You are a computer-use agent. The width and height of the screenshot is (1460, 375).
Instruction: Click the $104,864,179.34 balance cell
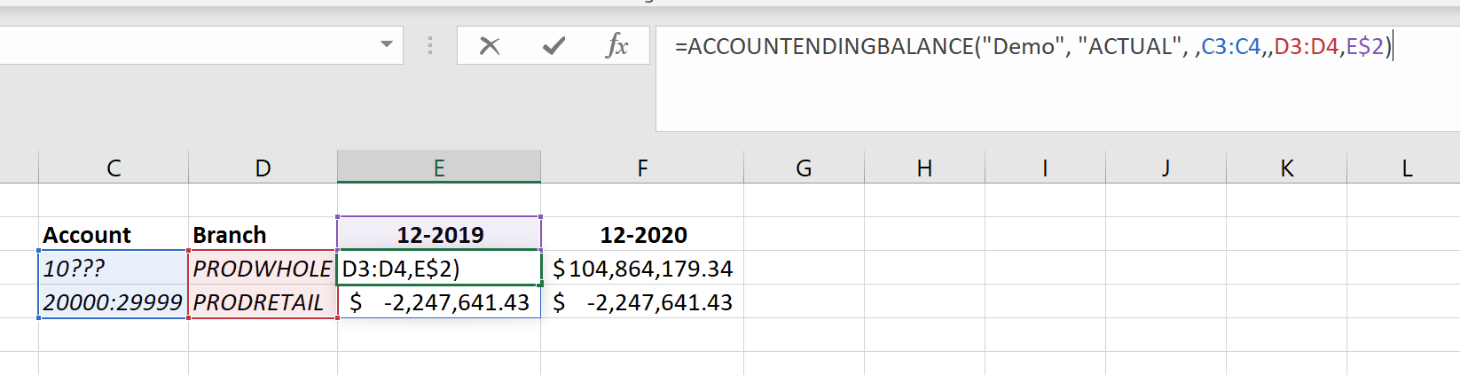click(x=642, y=269)
